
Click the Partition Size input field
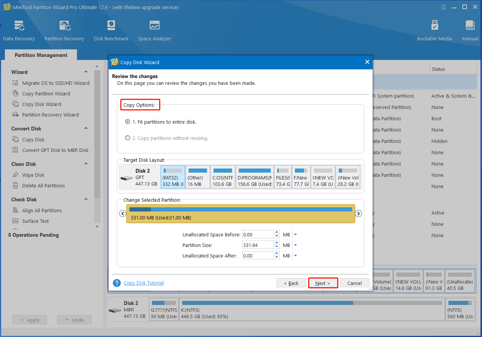point(258,245)
